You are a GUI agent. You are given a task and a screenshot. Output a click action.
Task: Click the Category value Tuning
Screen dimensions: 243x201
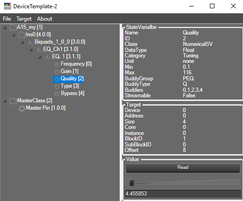[191, 56]
